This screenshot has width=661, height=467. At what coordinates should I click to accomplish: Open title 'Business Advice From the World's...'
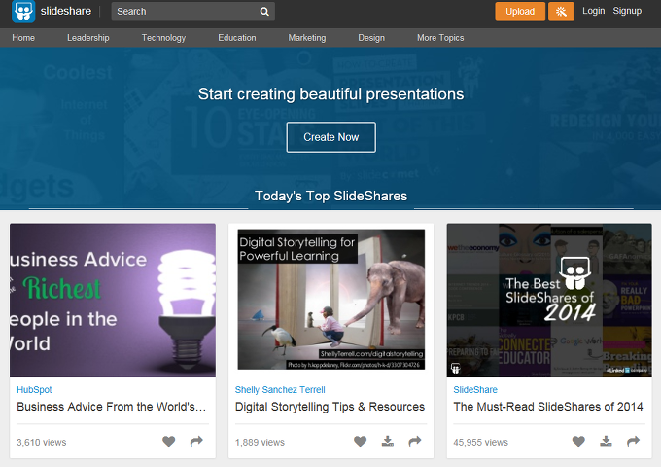pyautogui.click(x=111, y=407)
